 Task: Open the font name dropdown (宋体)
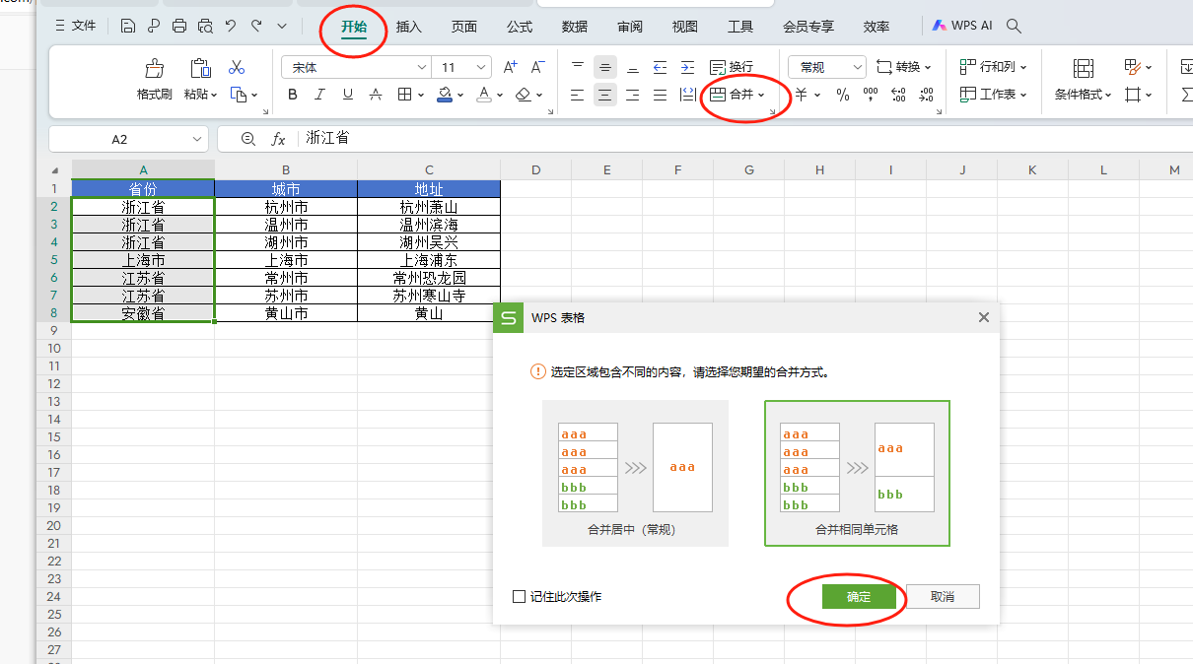coord(422,67)
